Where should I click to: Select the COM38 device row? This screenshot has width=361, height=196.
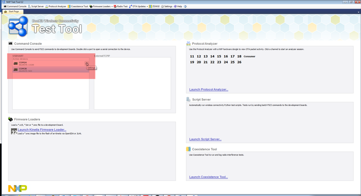[50, 70]
